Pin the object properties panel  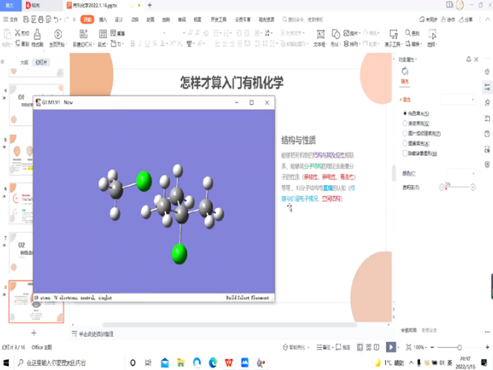pos(468,59)
